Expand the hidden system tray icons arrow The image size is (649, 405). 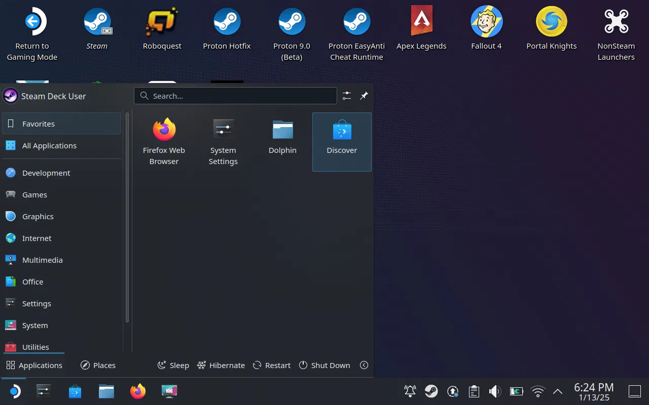click(558, 391)
